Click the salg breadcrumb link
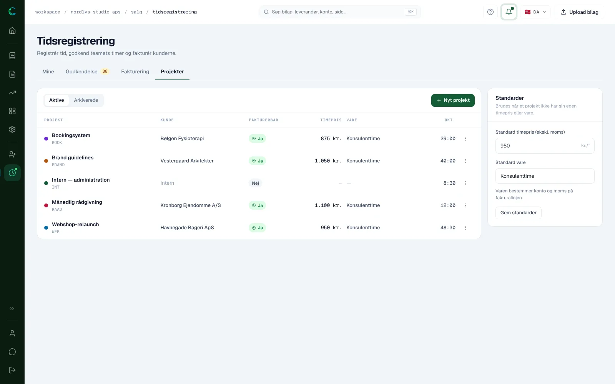615x384 pixels. (136, 12)
